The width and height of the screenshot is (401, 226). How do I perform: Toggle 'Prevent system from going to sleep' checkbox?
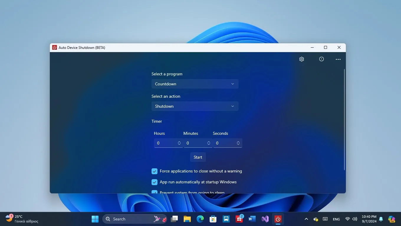pos(155,192)
